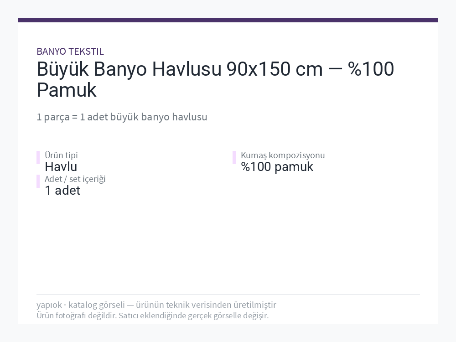This screenshot has width=456, height=342.
Task: Click the purple marker beside Ürün tipi
Action: pos(38,158)
